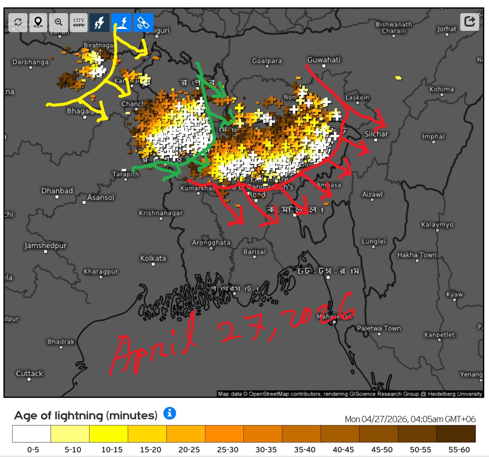Toggle the satellite layer icon
Screen dimensions: 489x457
pos(143,22)
